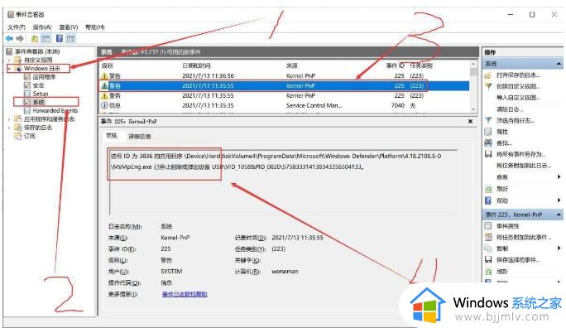566x328 pixels.
Task: Click 将所有事件另存为 action
Action: coord(520,154)
